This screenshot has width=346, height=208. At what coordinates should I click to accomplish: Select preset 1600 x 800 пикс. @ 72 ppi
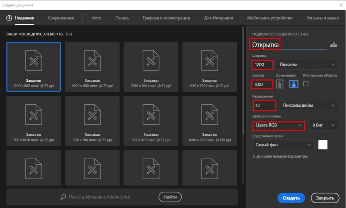(x=92, y=67)
